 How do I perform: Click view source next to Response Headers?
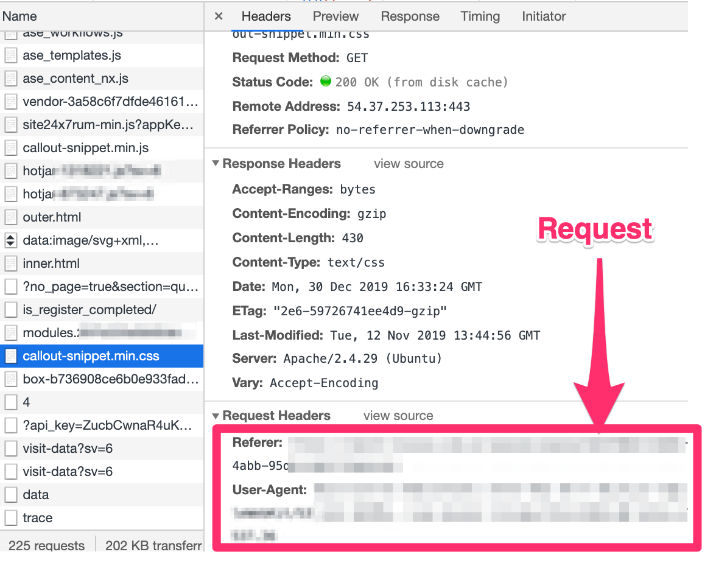(409, 164)
